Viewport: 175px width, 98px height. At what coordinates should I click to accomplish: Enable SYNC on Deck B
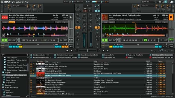pos(105,22)
